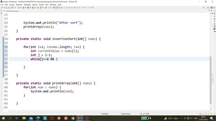Click the Open Type toolbar icon
The width and height of the screenshot is (216, 121).
pos(46,8)
